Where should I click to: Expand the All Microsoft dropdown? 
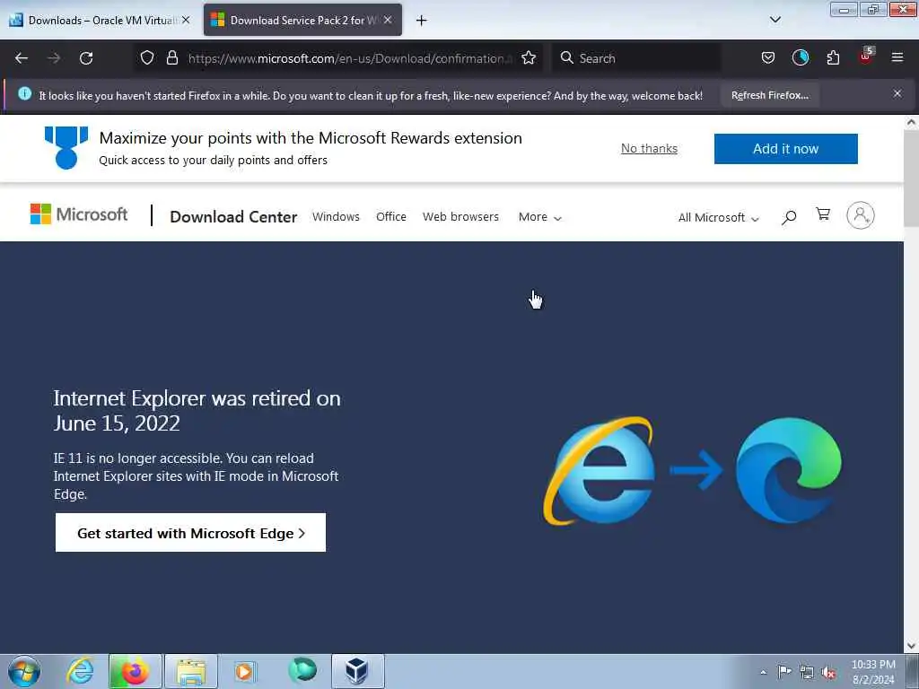coord(718,217)
